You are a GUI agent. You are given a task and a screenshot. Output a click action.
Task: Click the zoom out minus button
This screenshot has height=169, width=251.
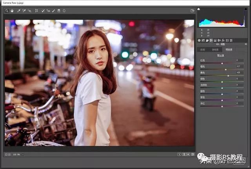(x=6, y=154)
